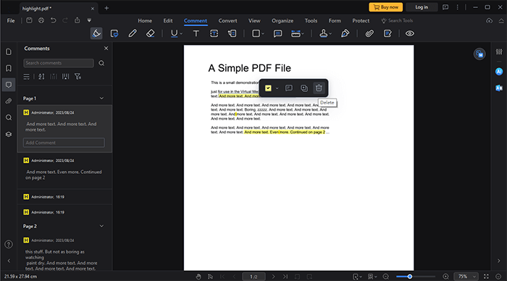Screen dimensions: 507x281
Task: Undo the last action
Action: coord(53,20)
